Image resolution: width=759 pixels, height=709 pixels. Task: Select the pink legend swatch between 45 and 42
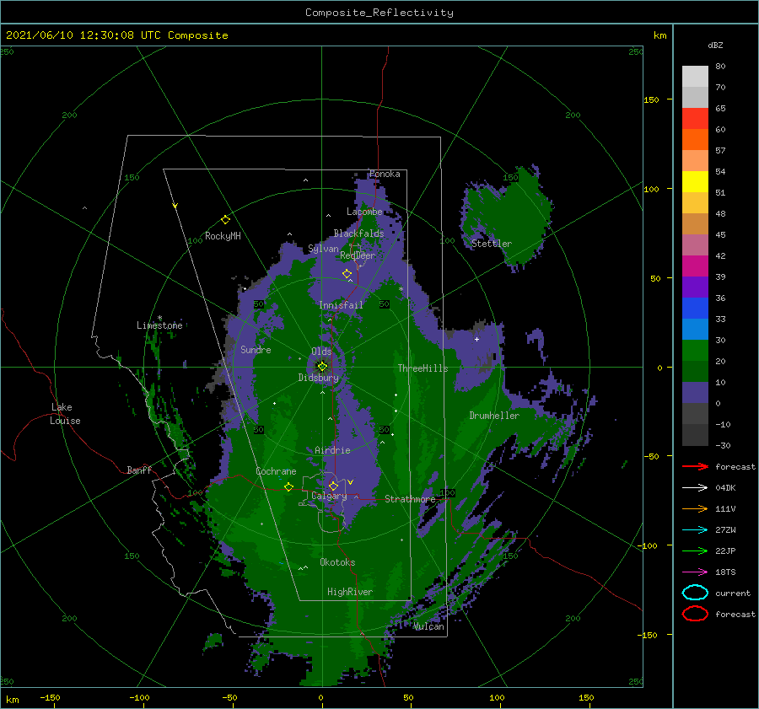[695, 244]
